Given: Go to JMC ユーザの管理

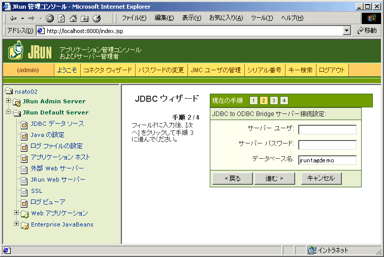Looking at the screenshot, I should pos(216,70).
